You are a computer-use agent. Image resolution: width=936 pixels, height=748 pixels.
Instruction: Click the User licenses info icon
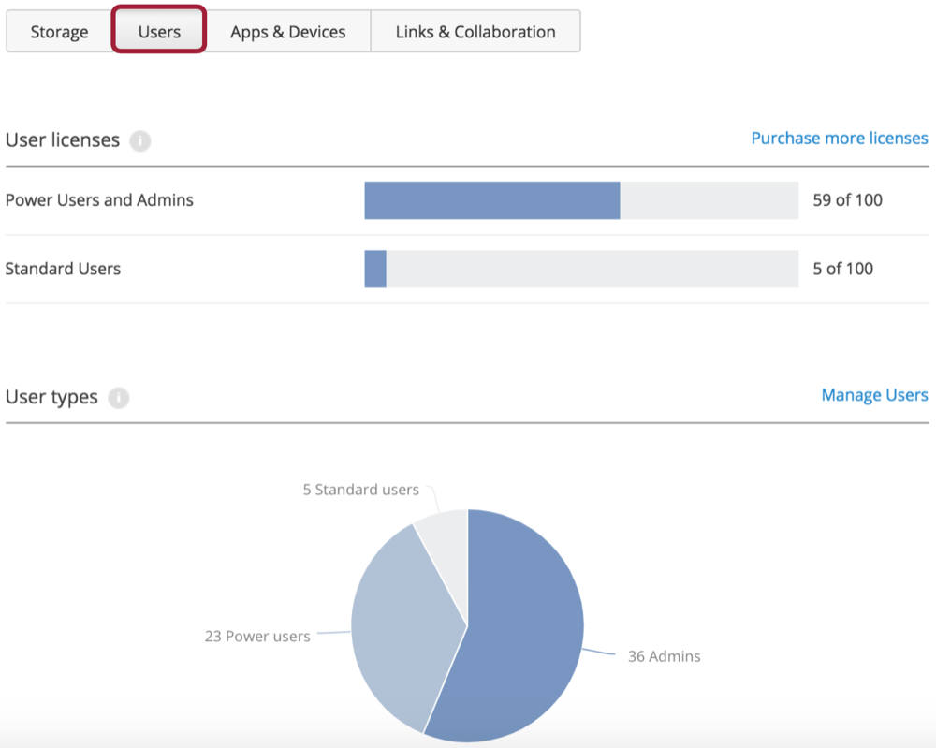pyautogui.click(x=140, y=140)
